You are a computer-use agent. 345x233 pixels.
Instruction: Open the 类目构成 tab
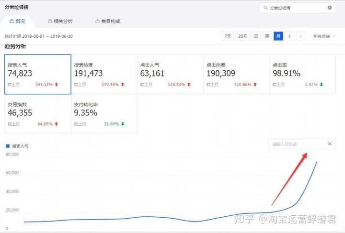pos(108,22)
